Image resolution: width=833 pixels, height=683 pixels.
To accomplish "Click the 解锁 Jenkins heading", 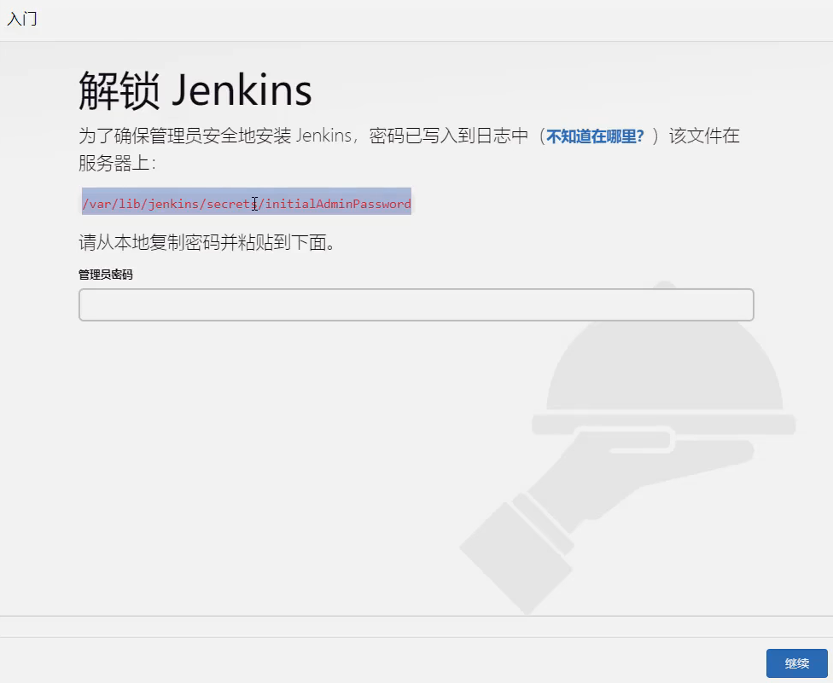I will tap(195, 90).
